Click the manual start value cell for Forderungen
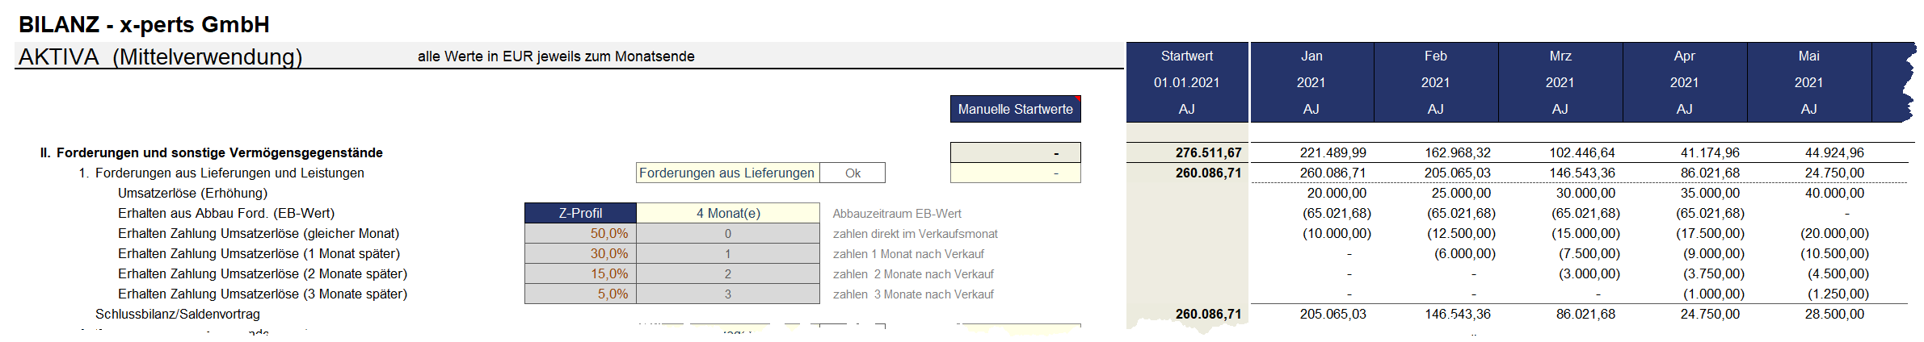 tap(1015, 173)
